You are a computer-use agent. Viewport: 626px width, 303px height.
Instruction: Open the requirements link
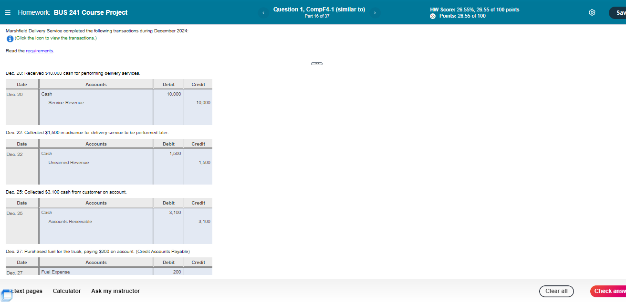pos(39,50)
